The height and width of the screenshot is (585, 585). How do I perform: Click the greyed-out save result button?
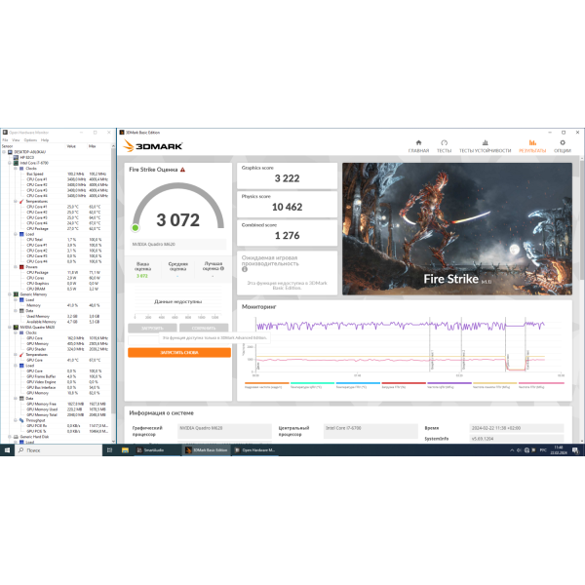204,328
